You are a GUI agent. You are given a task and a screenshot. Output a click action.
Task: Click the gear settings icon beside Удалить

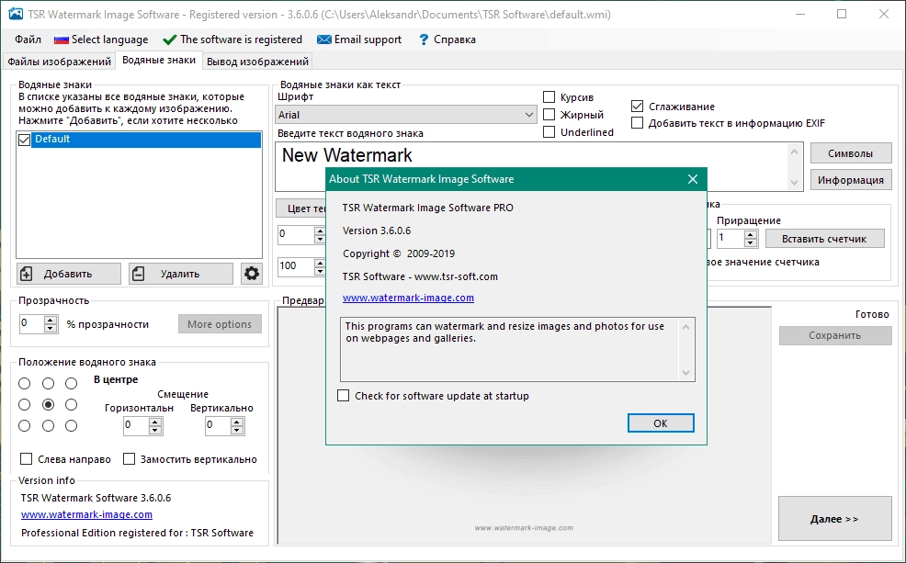coord(252,273)
